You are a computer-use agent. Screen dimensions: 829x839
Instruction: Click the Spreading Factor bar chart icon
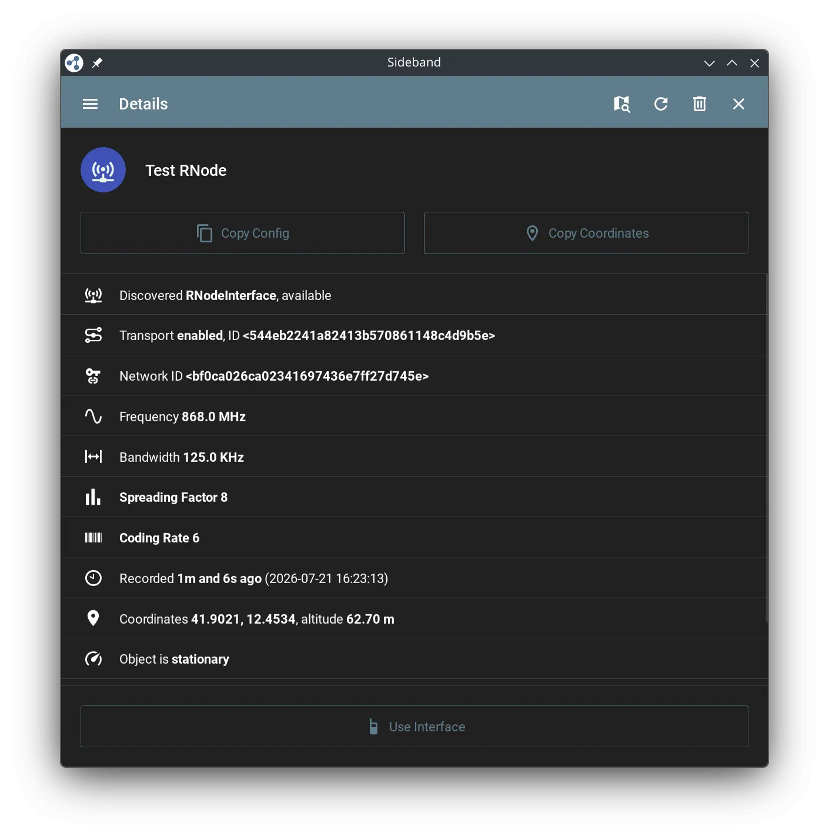(x=93, y=497)
